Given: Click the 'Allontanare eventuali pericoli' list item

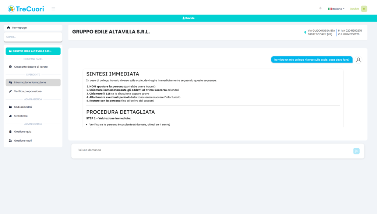Looking at the screenshot, I should 135,97.
